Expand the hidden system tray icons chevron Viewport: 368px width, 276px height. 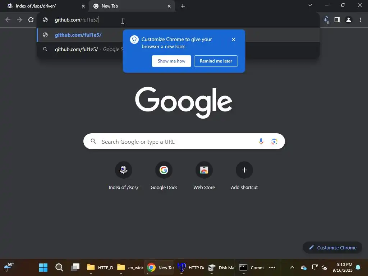click(x=292, y=267)
